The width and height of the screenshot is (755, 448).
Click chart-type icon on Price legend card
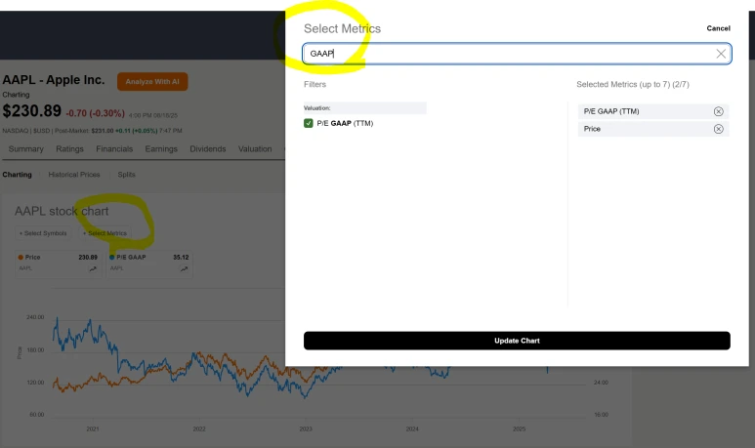[93, 268]
